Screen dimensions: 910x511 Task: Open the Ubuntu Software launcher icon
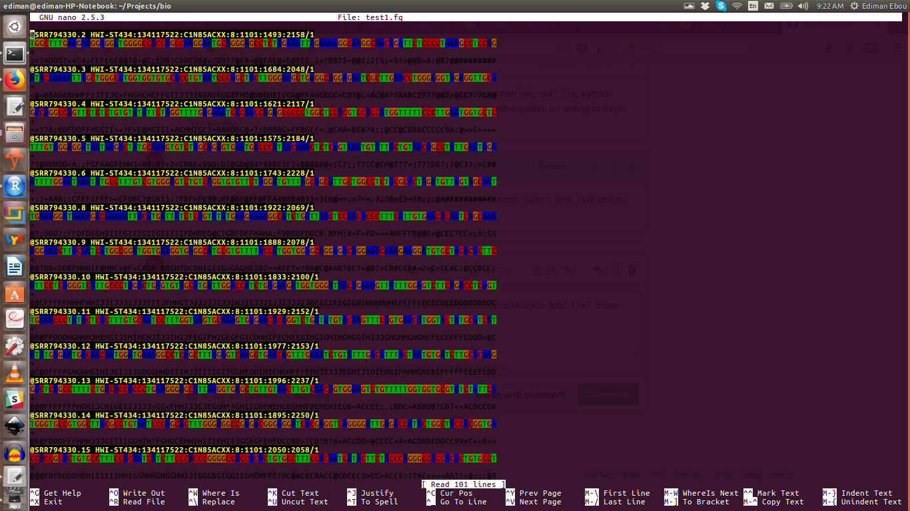pos(15,293)
